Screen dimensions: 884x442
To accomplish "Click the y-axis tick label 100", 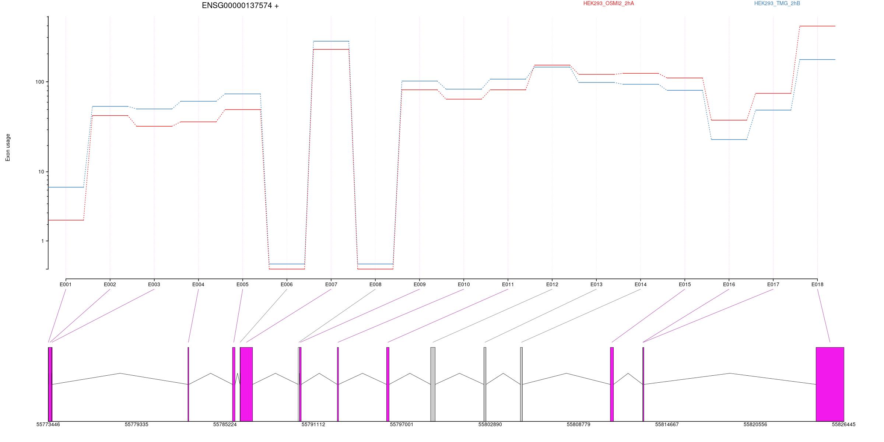I will 39,82.
